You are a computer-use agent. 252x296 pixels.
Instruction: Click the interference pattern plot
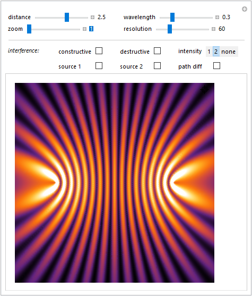[115, 183]
